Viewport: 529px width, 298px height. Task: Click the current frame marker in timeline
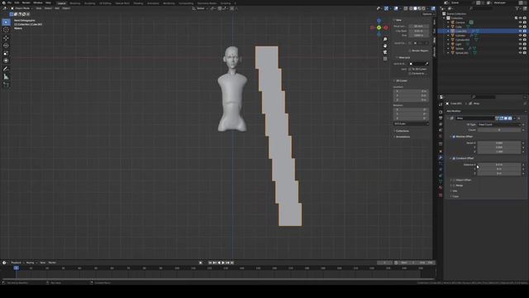coord(17,268)
